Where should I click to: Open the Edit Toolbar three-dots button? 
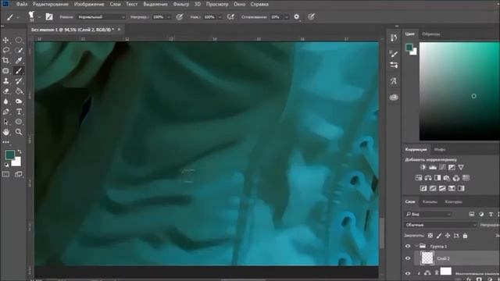point(5,142)
